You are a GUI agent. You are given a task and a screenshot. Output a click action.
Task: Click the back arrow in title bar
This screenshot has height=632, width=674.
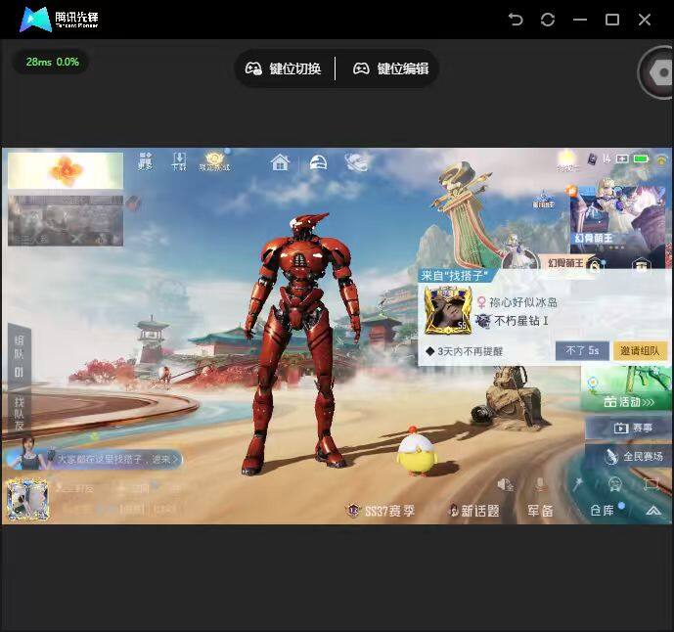[516, 20]
